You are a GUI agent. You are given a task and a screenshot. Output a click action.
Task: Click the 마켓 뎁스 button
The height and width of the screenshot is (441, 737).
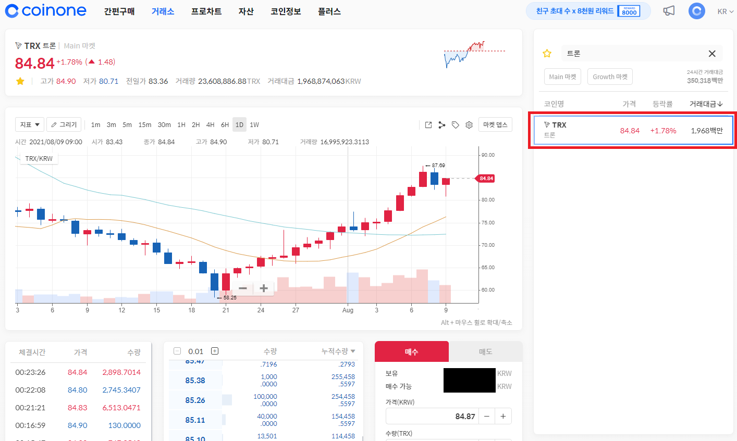point(495,124)
